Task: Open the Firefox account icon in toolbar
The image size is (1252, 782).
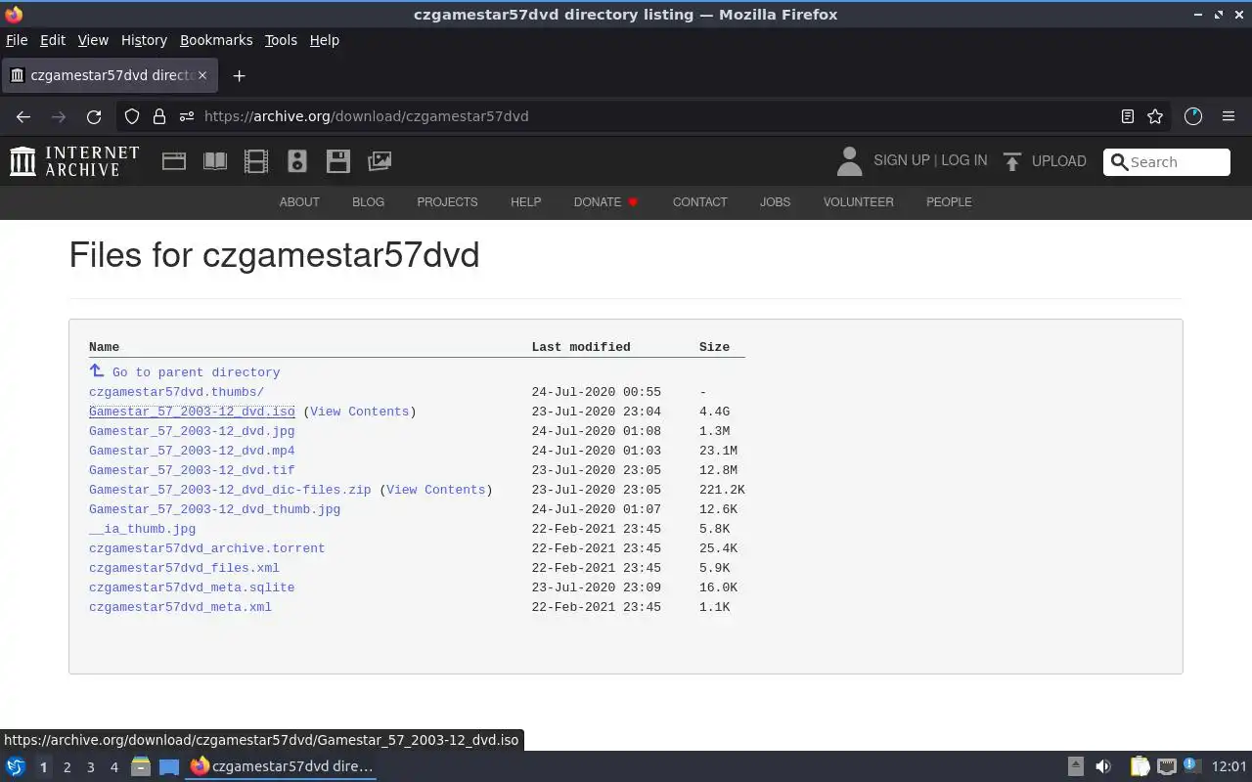Action: 1193,116
